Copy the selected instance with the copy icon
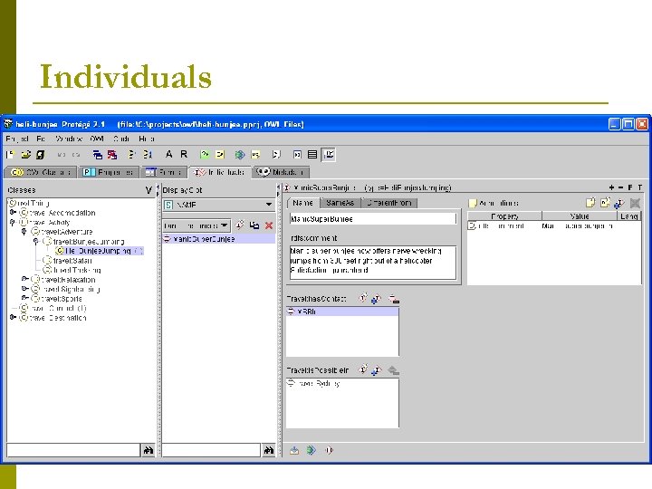Image resolution: width=652 pixels, height=489 pixels. tap(254, 225)
